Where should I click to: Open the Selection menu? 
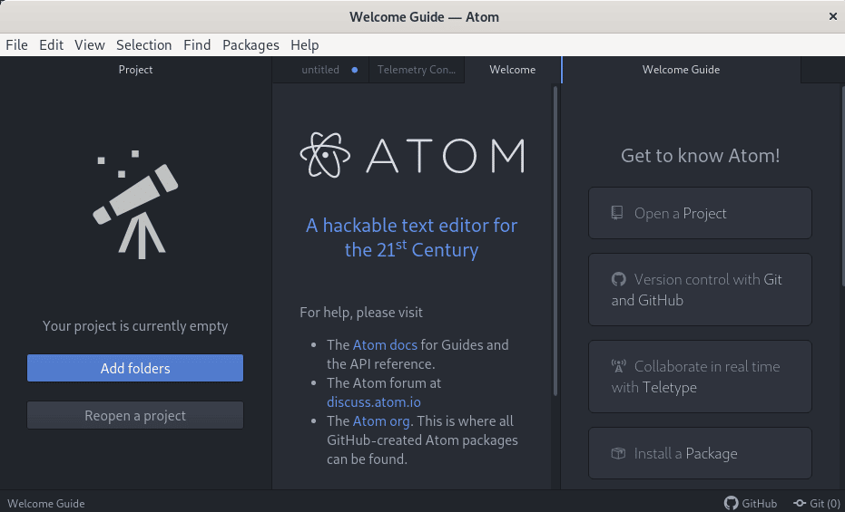pos(144,44)
